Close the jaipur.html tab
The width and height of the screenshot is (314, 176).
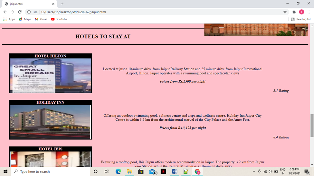point(53,4)
